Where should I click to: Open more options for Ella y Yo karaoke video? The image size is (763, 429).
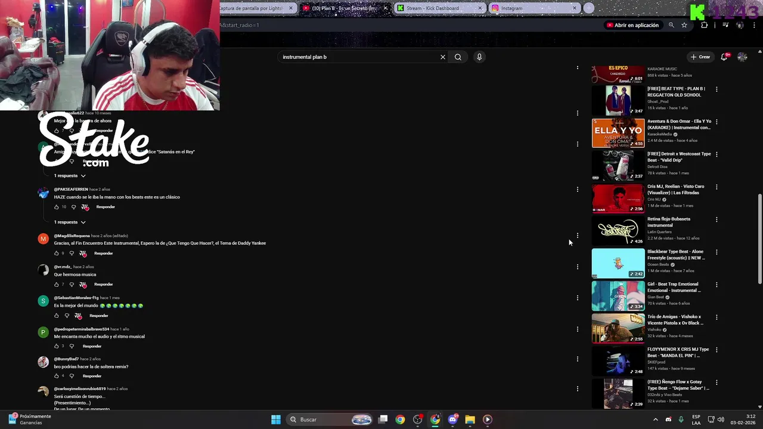717,122
